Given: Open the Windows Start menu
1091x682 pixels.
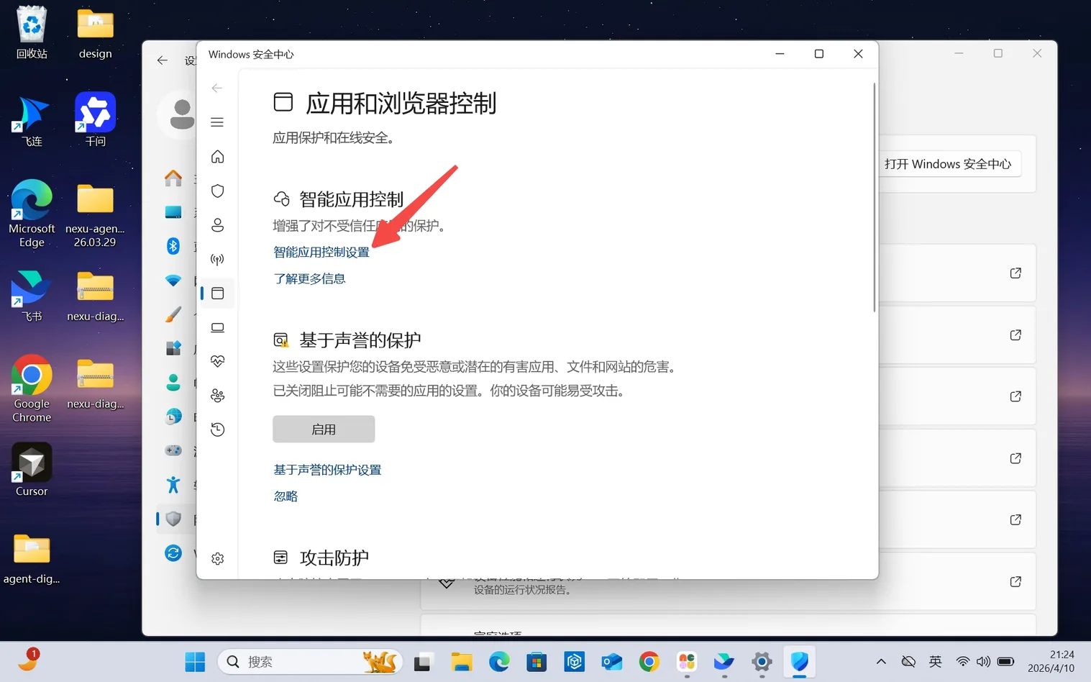Looking at the screenshot, I should coord(195,661).
